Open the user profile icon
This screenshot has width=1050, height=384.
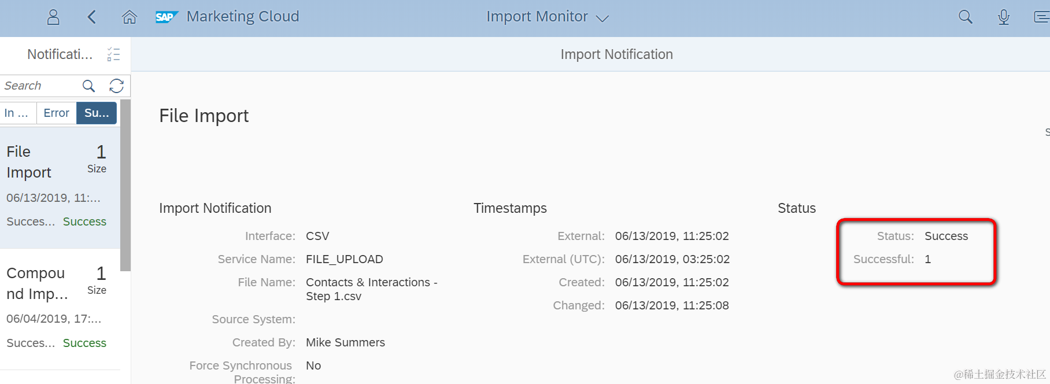click(53, 17)
